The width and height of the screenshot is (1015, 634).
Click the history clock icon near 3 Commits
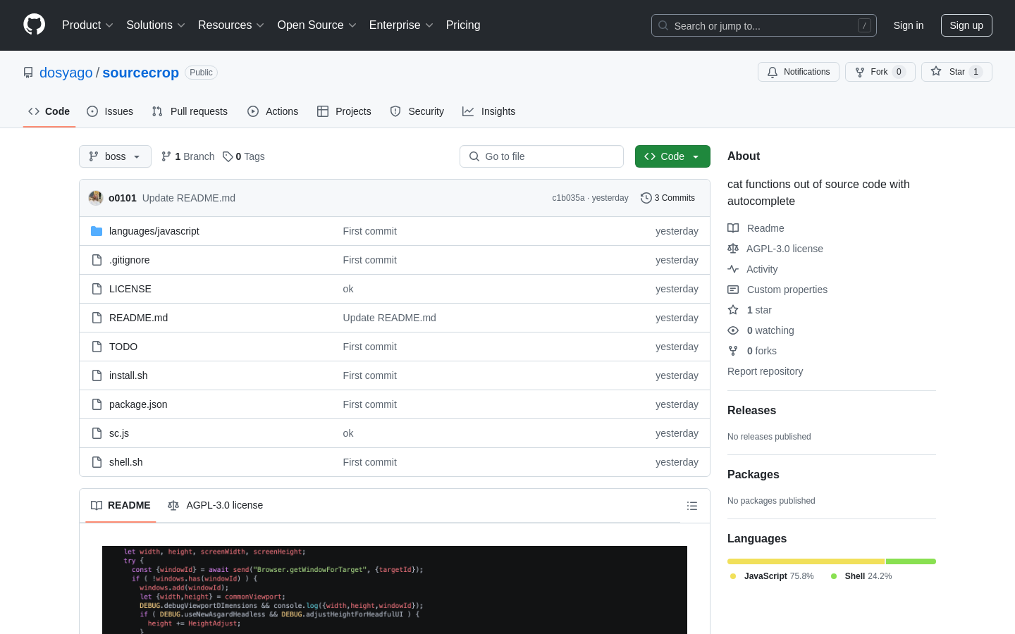point(646,198)
